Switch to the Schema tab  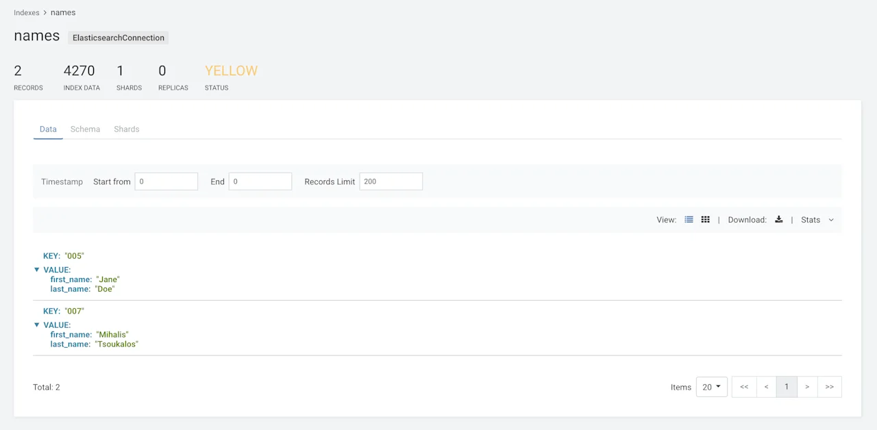click(85, 129)
